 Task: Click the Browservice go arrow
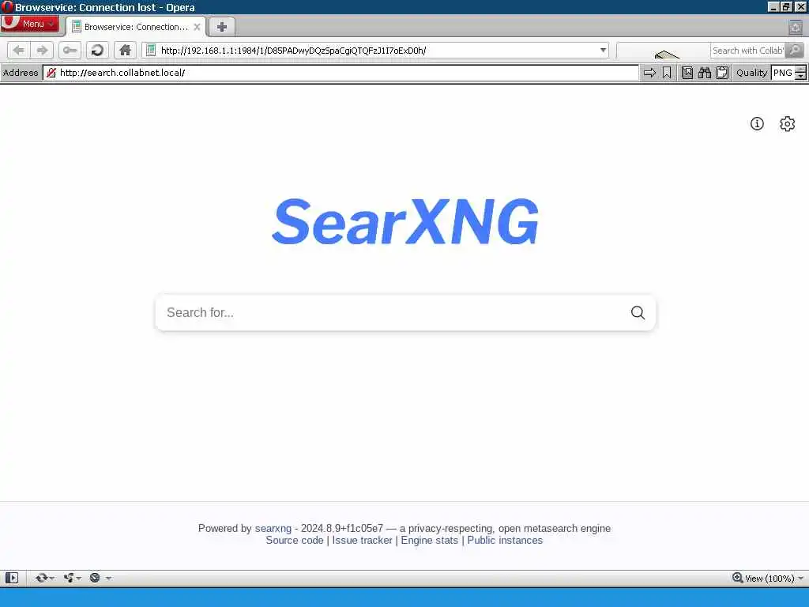point(649,73)
